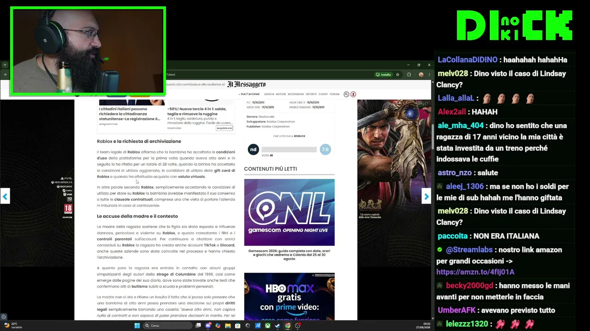Open the browser profile avatar
The height and width of the screenshot is (331, 590).
tap(421, 74)
